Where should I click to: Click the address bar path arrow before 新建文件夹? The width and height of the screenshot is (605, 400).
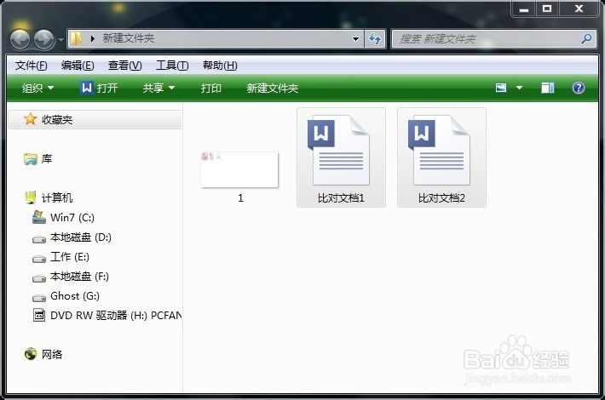pos(92,38)
